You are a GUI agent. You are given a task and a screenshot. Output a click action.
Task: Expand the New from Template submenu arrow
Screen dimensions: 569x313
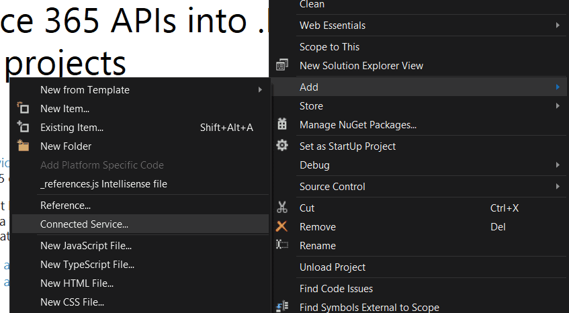[260, 89]
